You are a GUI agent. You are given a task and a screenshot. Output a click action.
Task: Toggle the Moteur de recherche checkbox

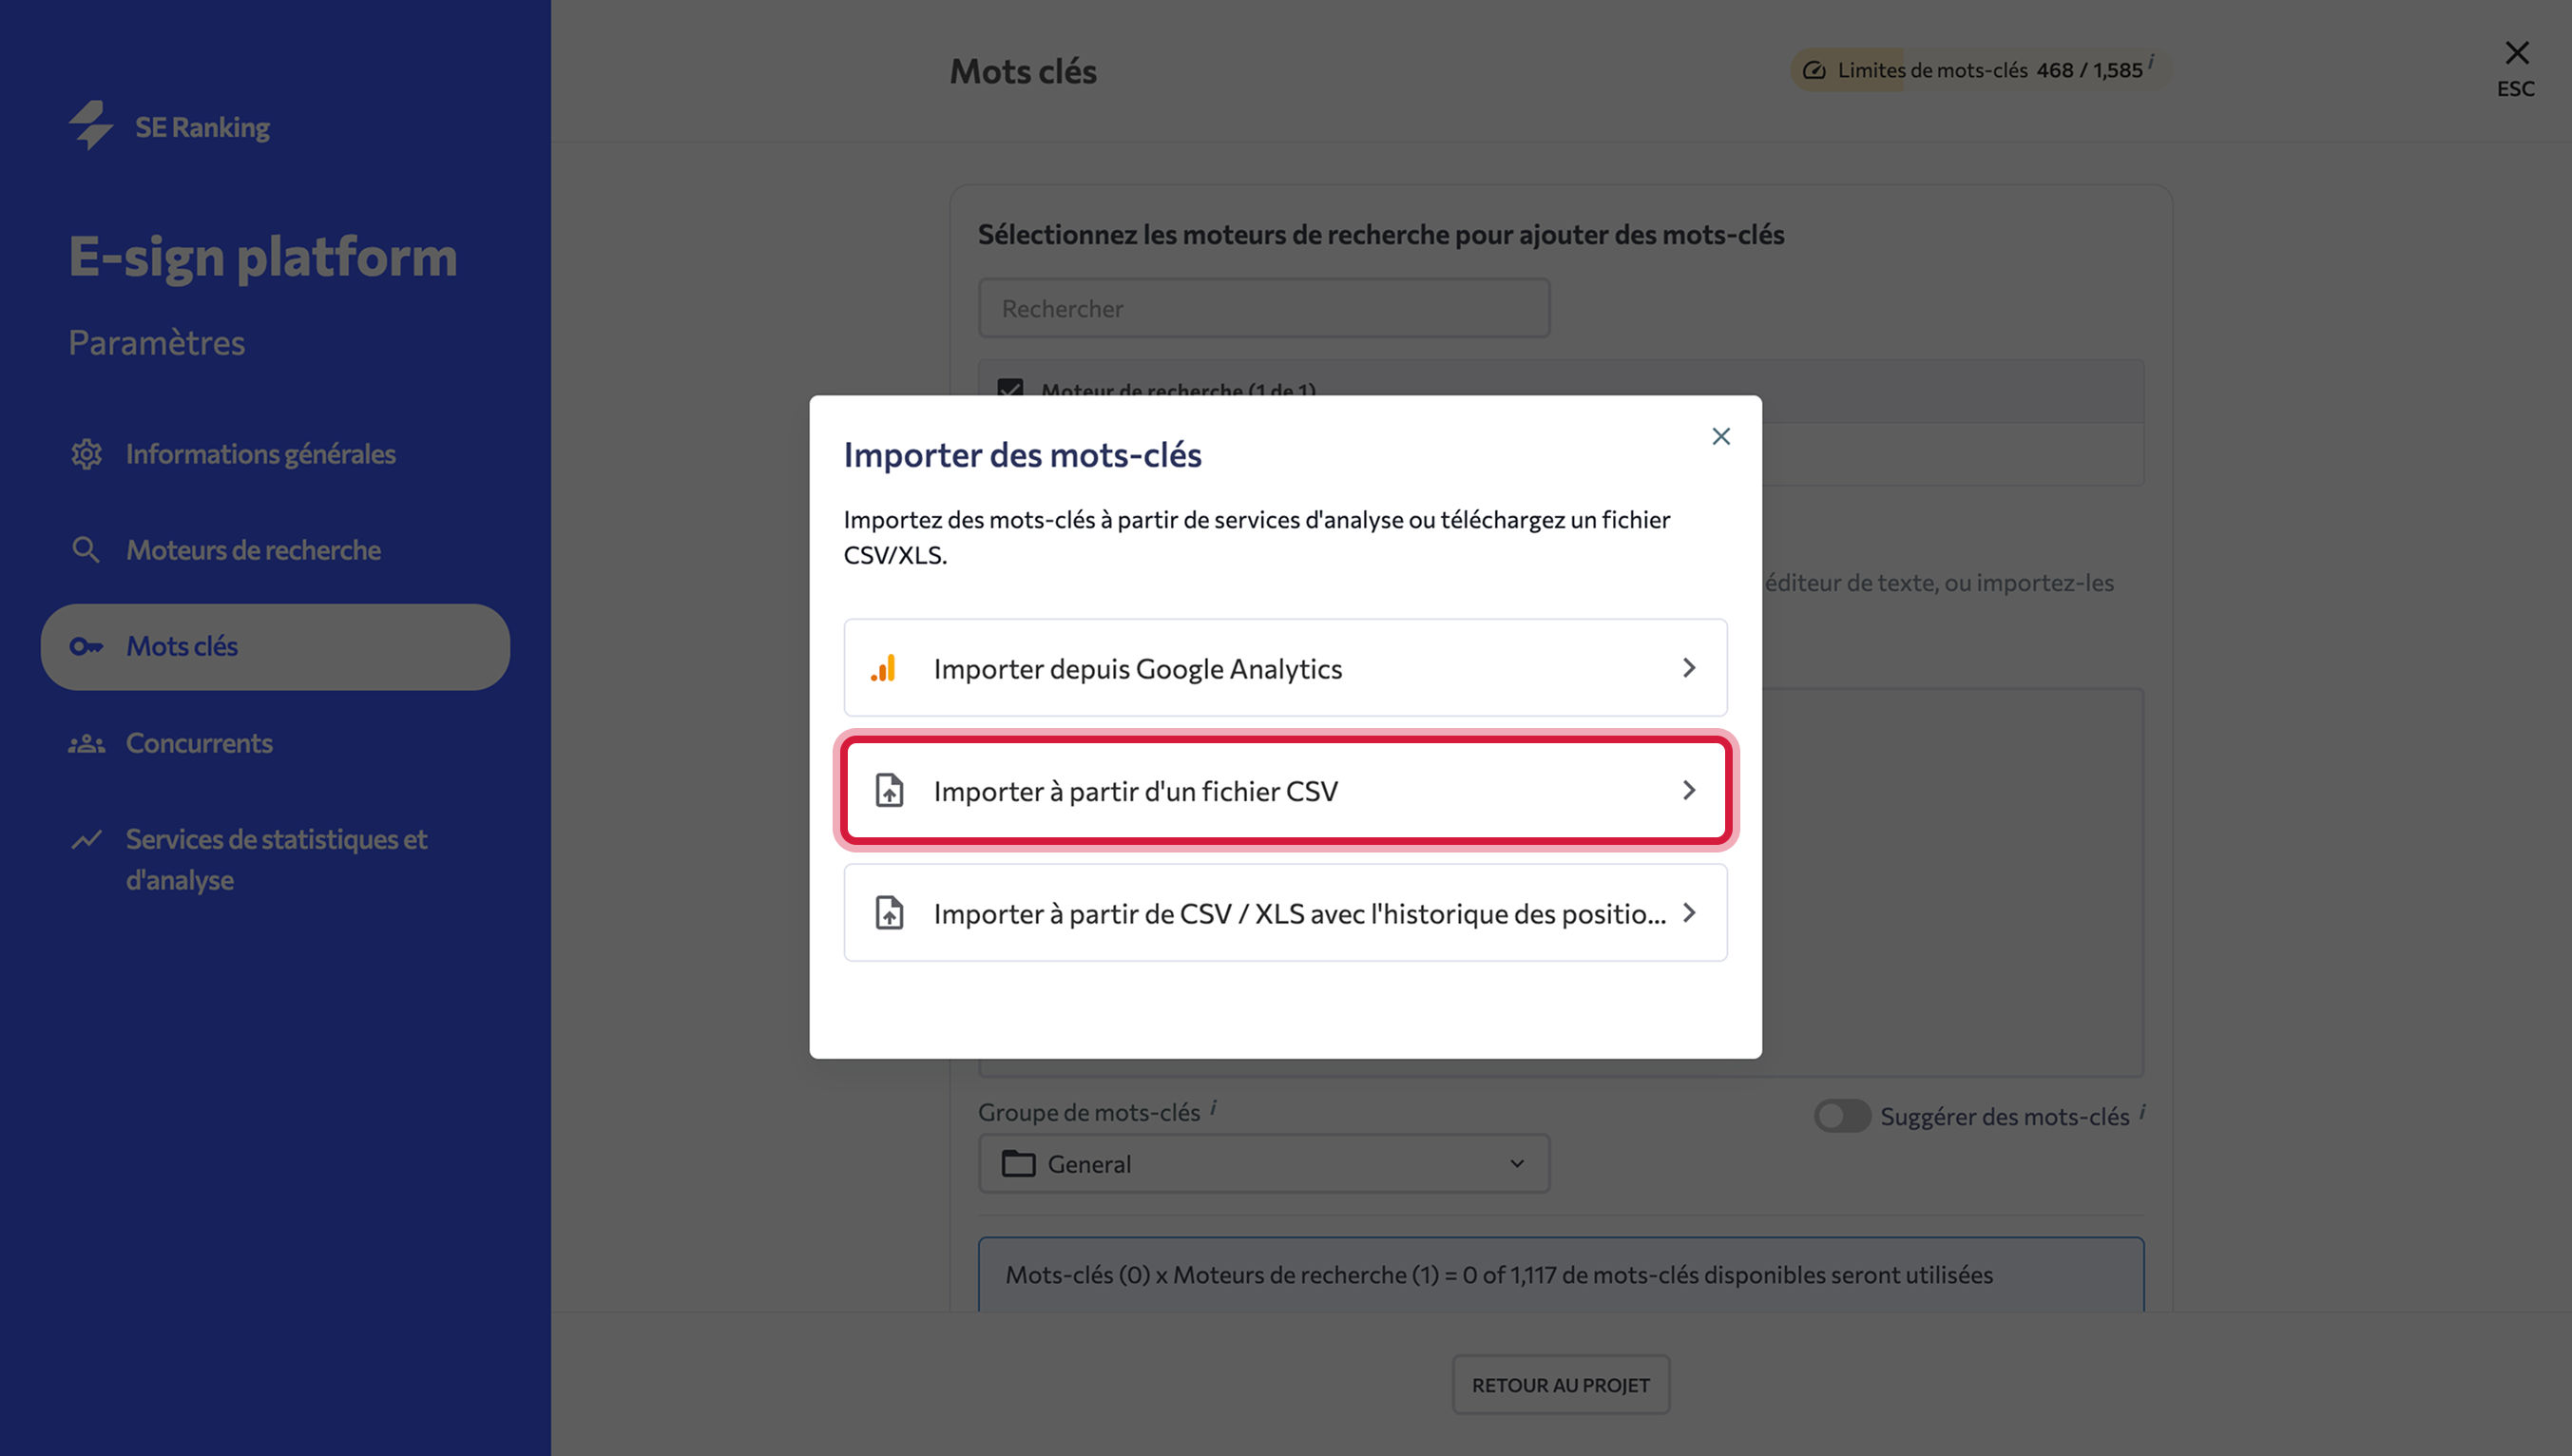(1010, 388)
